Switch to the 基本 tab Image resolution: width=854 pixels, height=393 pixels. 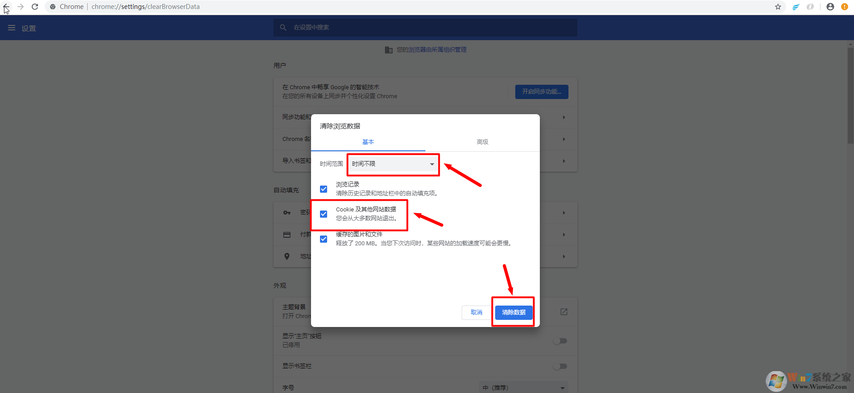[368, 142]
